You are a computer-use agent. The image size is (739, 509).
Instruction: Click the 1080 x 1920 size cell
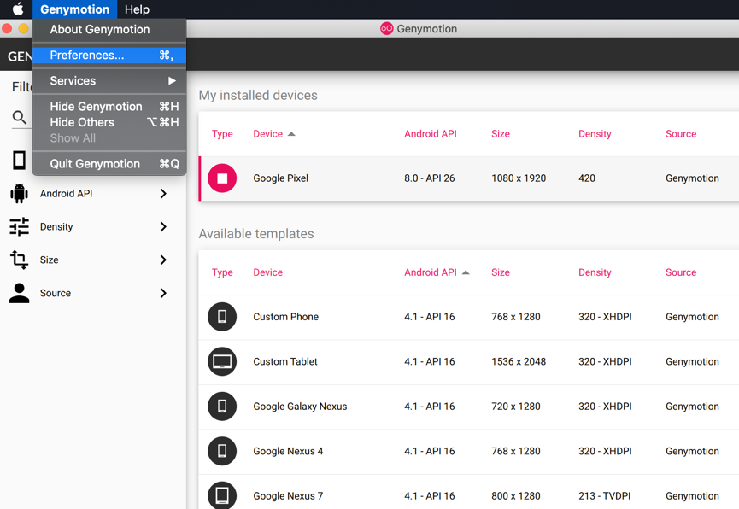point(519,178)
